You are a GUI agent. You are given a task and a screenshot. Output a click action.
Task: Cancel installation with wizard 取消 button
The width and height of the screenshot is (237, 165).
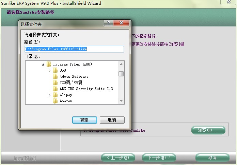(x=212, y=158)
